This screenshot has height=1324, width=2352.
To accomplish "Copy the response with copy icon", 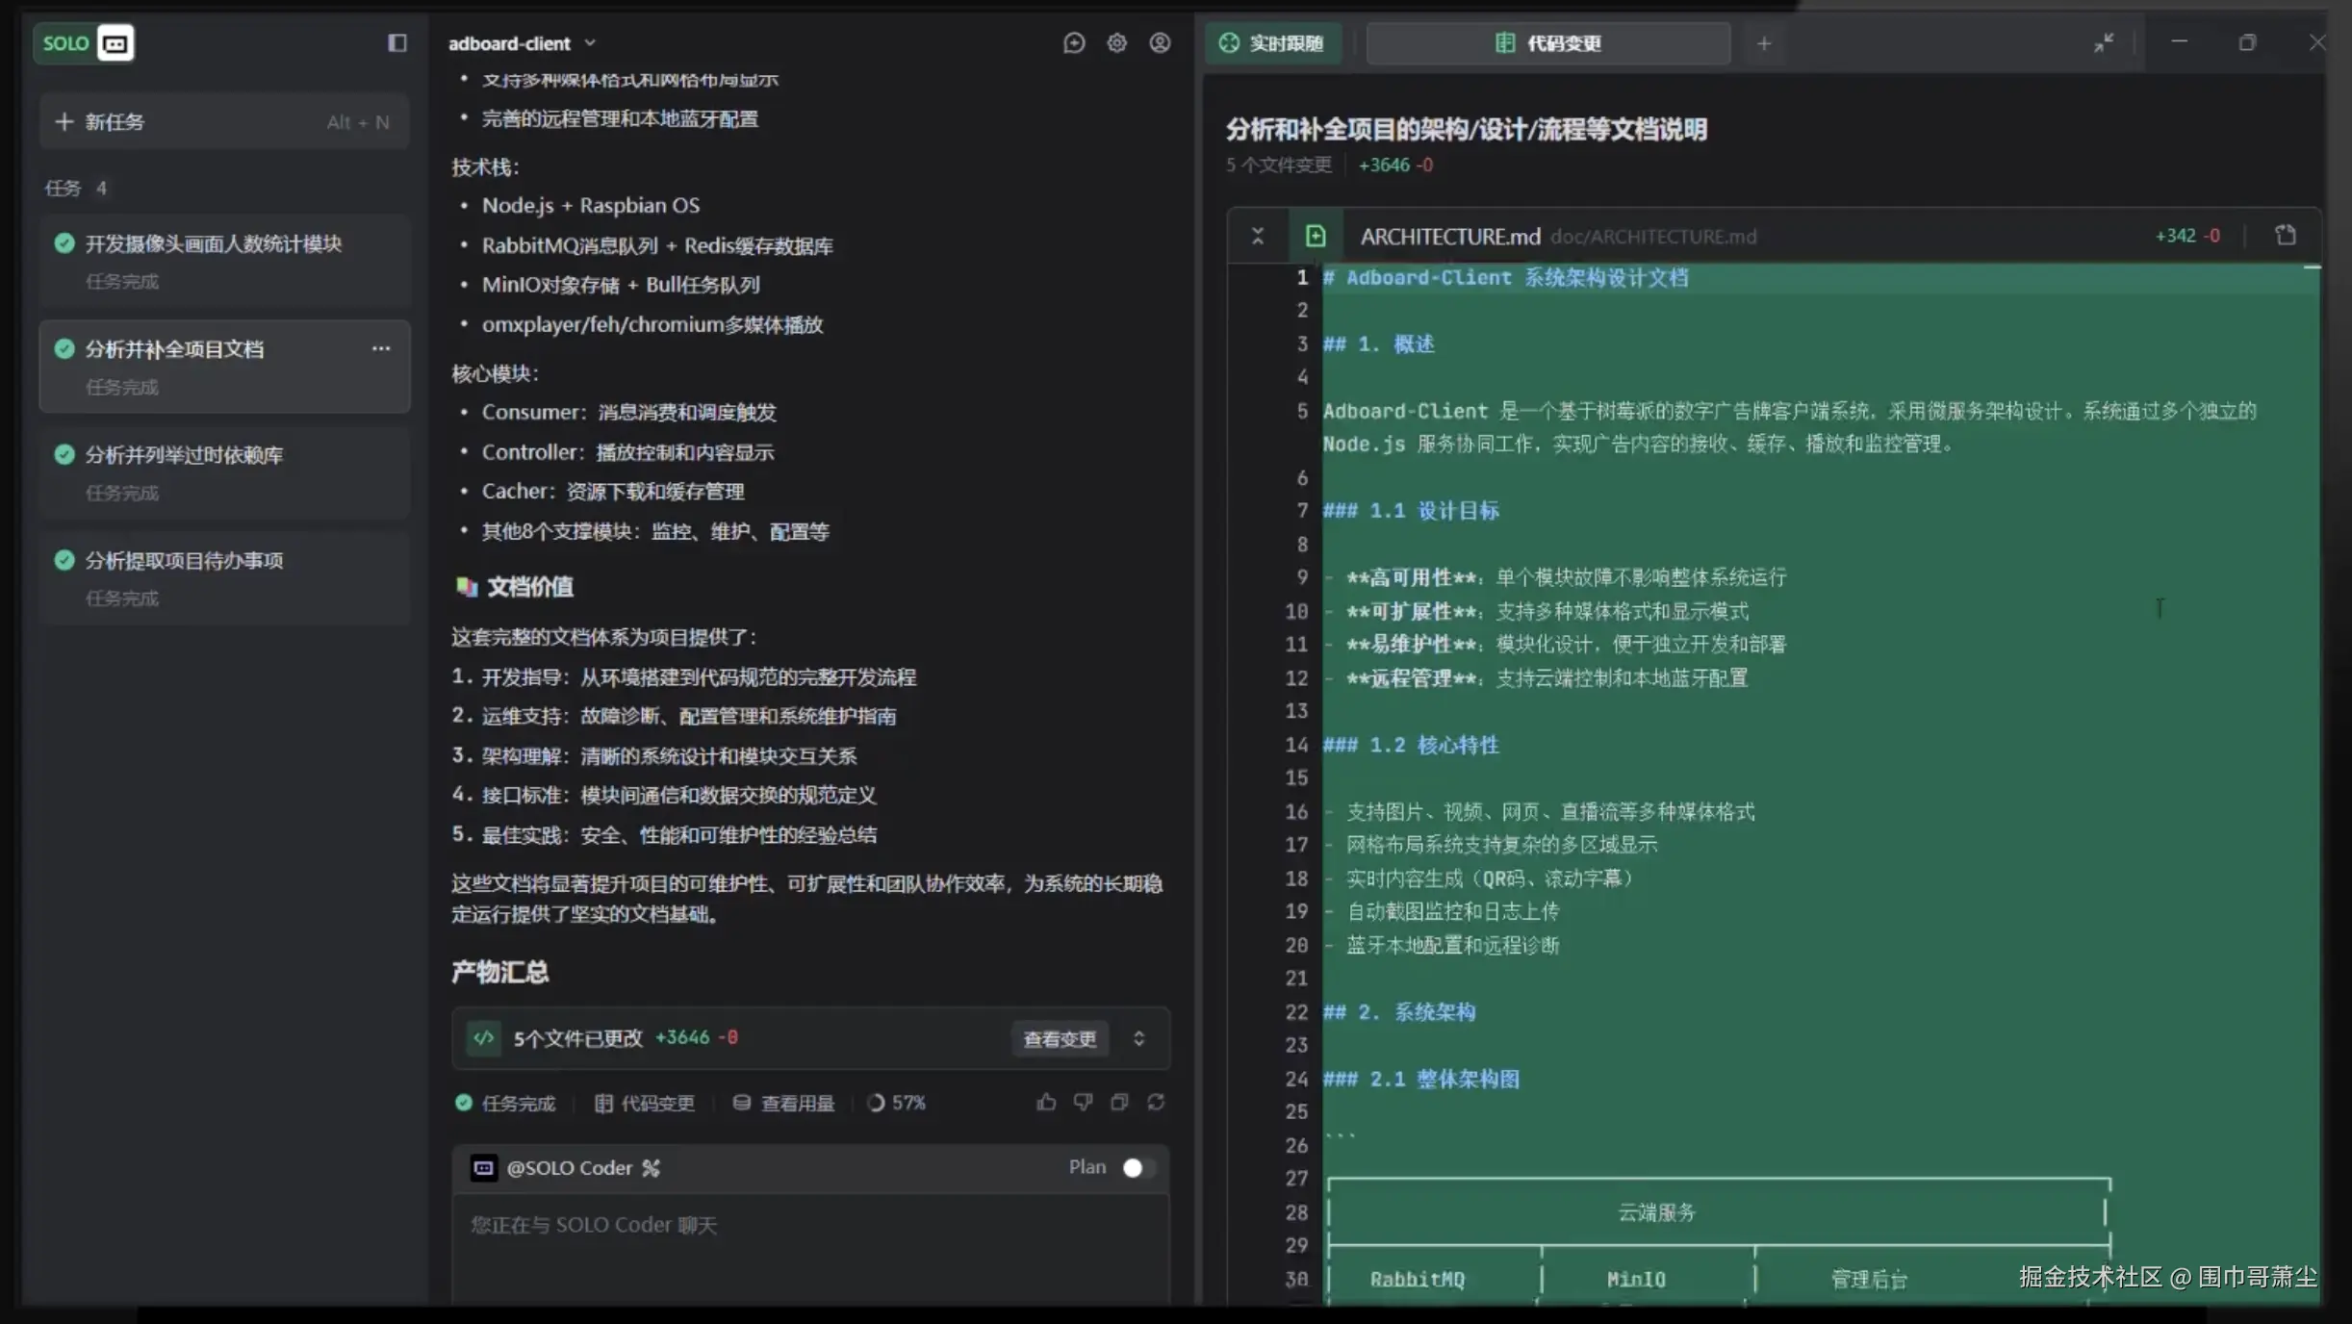I will 1119,1102.
